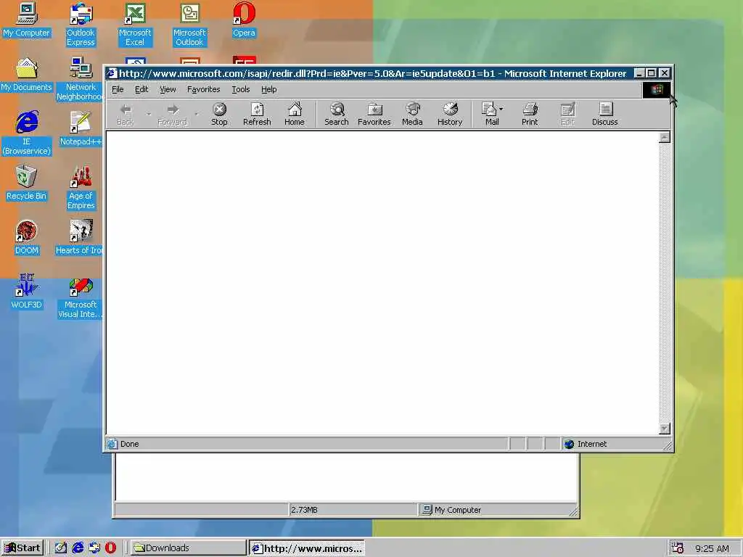Refresh the current page
This screenshot has height=557, width=743.
pos(257,114)
